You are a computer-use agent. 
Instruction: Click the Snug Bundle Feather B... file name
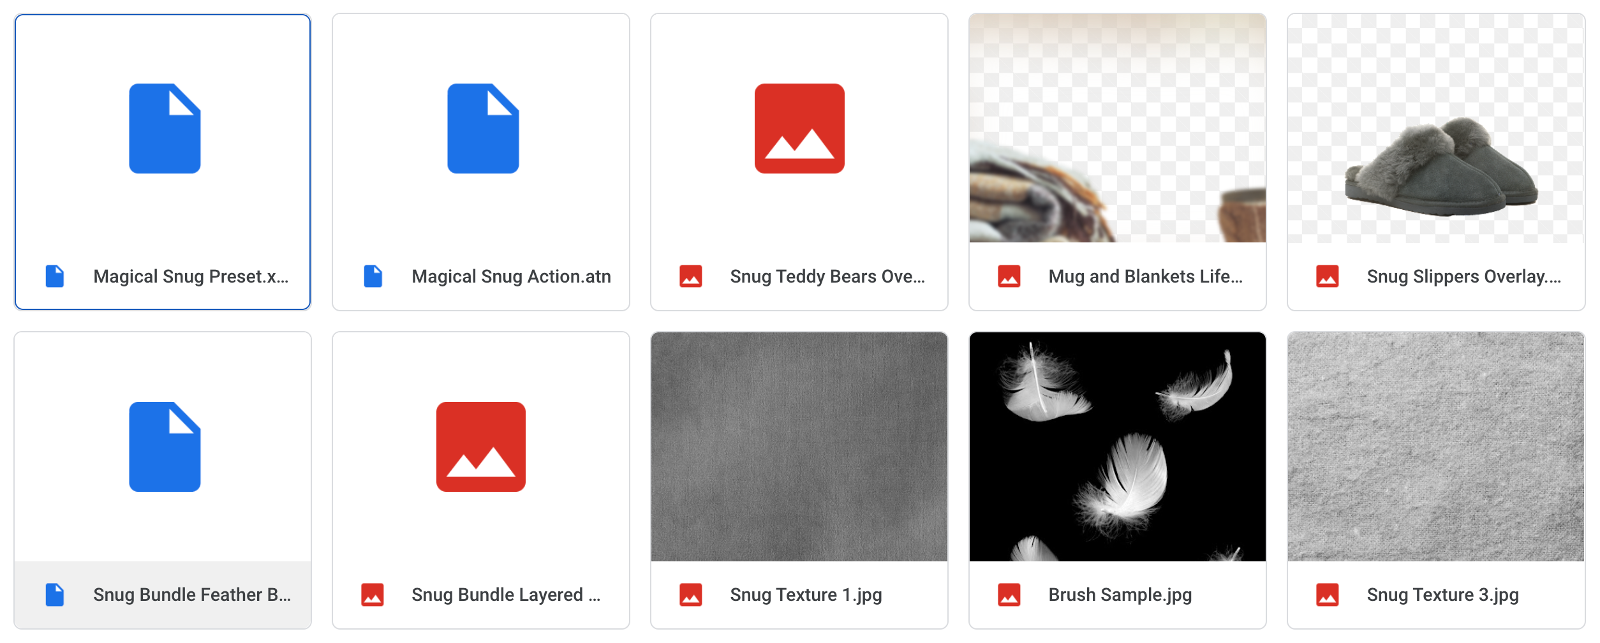pos(191,595)
